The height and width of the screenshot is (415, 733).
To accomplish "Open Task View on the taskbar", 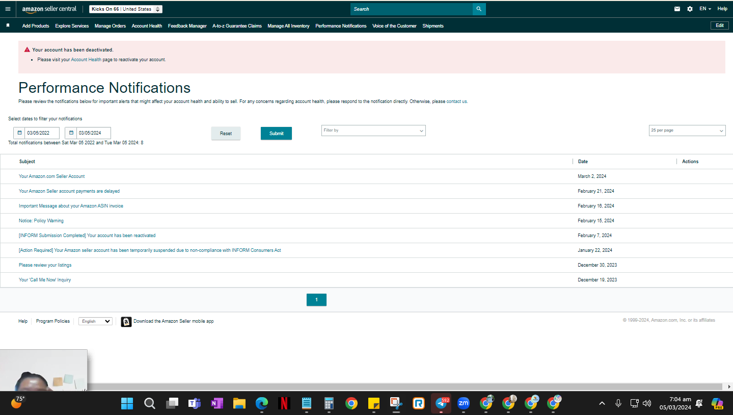I will pyautogui.click(x=172, y=404).
